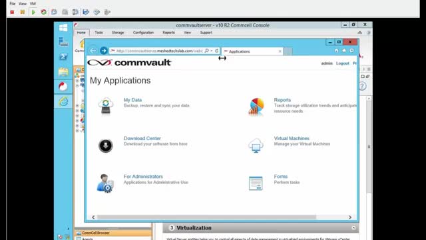Collapse the CommCell Console ribbon arrow
This screenshot has height=240, width=426.
click(x=359, y=33)
